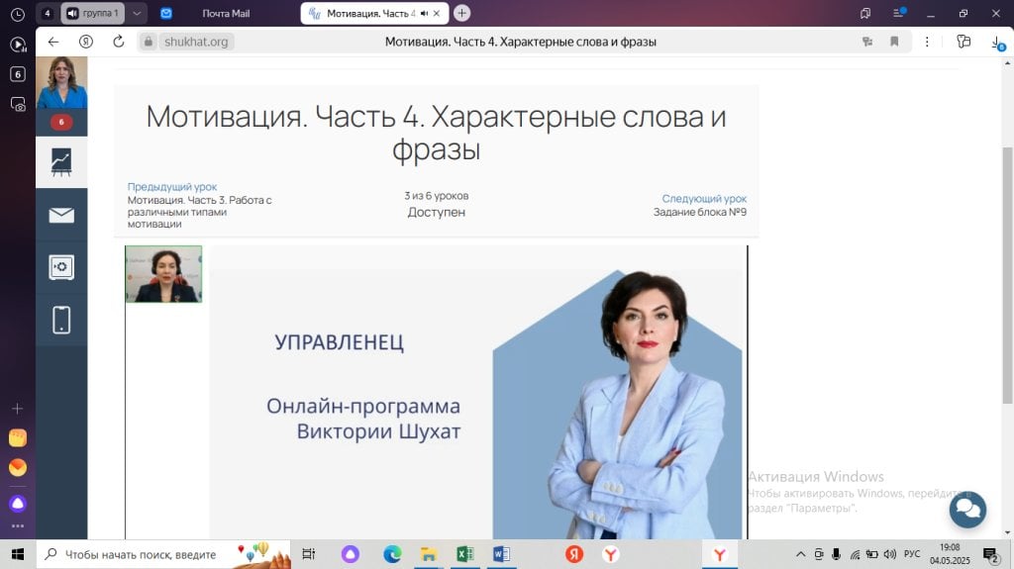Close the Мотивация. Часть 4 tab
Viewport: 1014px width, 569px height.
[437, 13]
